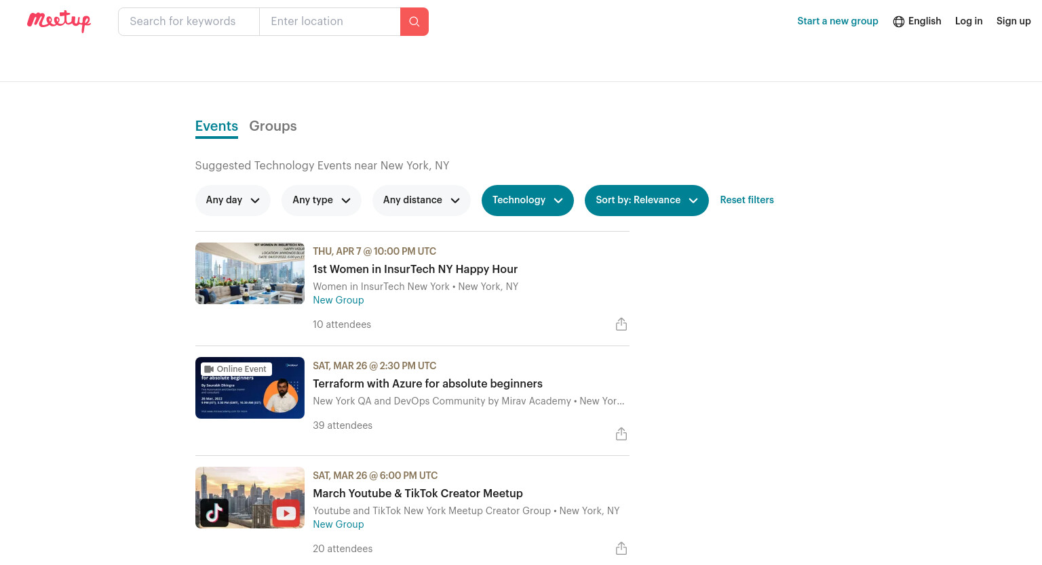Click the 10 attendees text
Image resolution: width=1042 pixels, height=565 pixels.
click(342, 325)
